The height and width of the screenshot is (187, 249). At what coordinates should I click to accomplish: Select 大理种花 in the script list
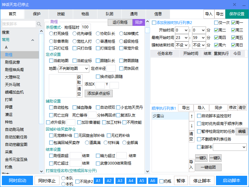click(x=20, y=77)
